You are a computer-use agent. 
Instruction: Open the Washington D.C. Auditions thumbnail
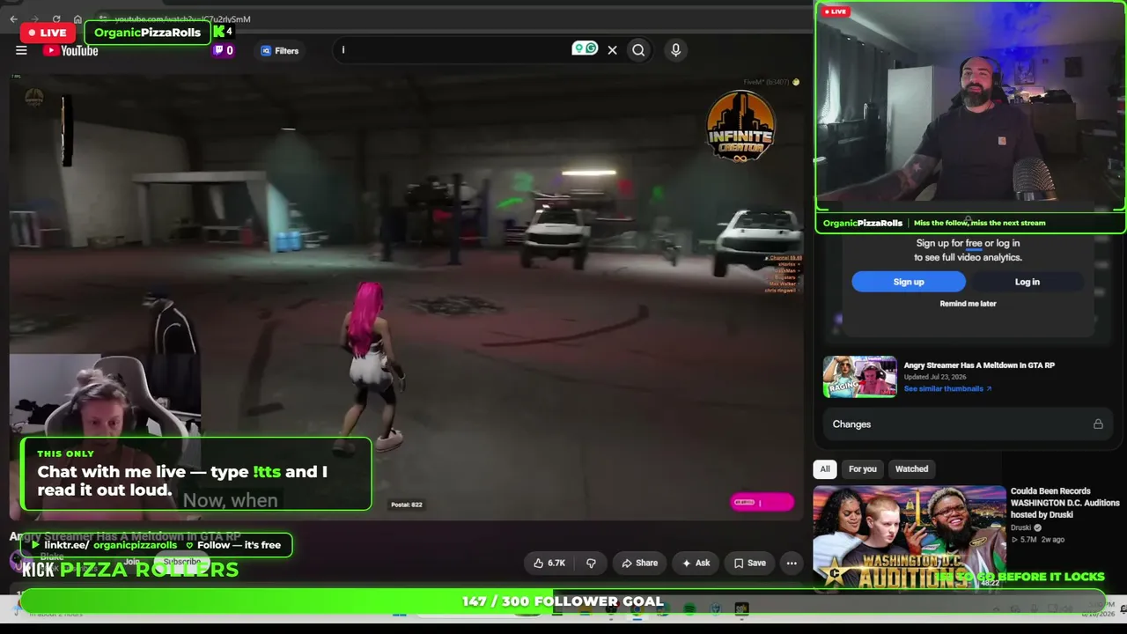click(909, 537)
